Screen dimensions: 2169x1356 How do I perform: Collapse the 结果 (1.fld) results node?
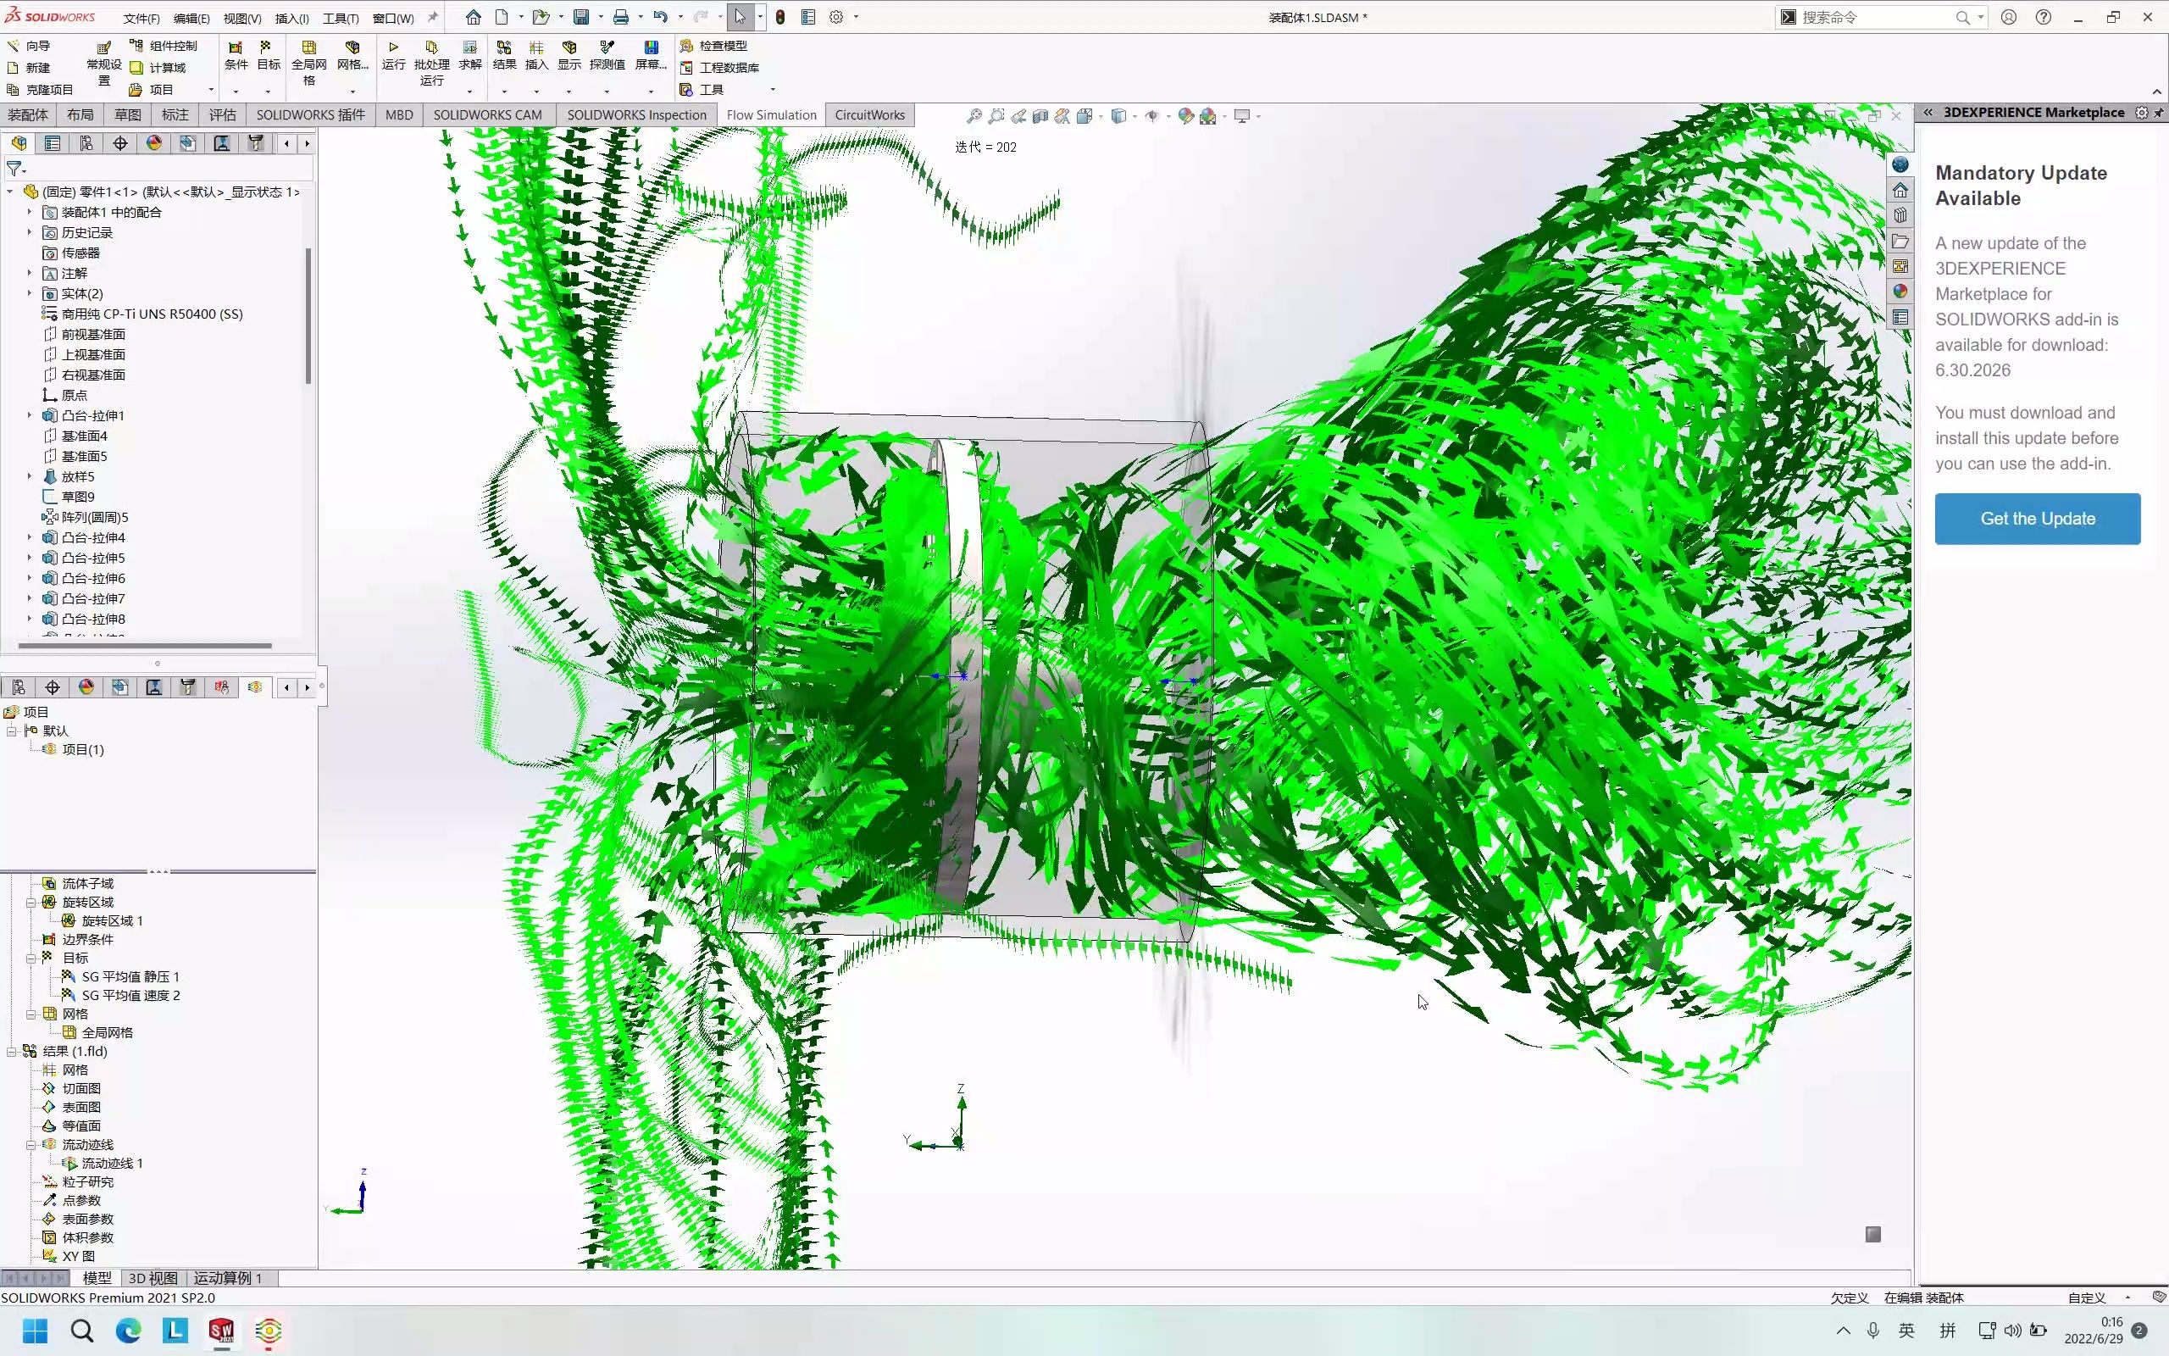pos(12,1051)
